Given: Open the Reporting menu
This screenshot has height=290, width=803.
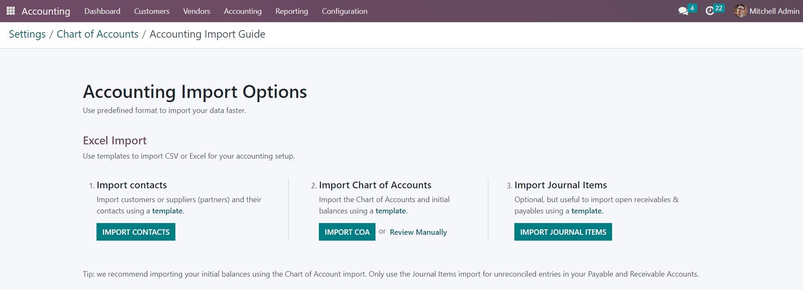Looking at the screenshot, I should (292, 11).
